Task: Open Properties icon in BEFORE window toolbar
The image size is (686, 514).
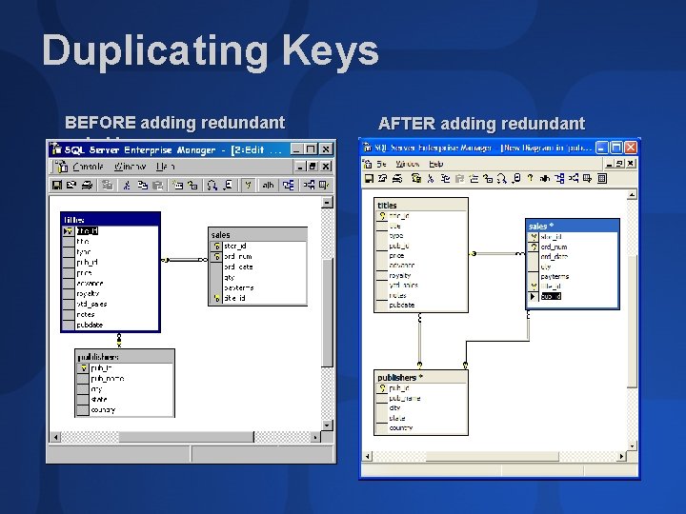Action: pyautogui.click(x=71, y=186)
